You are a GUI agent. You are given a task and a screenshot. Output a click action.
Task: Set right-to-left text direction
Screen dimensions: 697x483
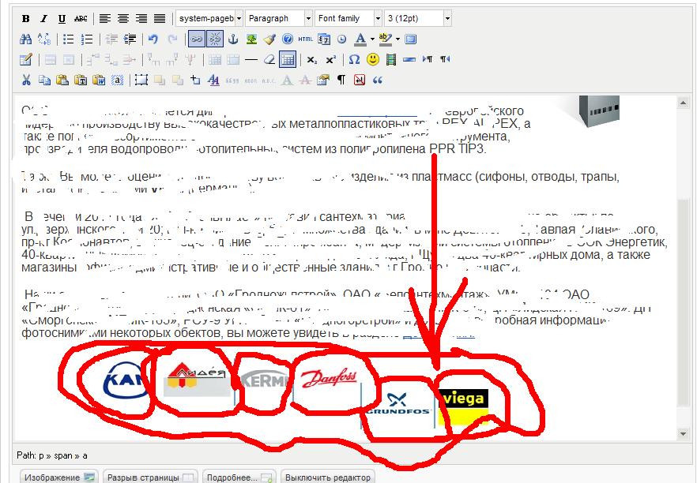[x=445, y=59]
